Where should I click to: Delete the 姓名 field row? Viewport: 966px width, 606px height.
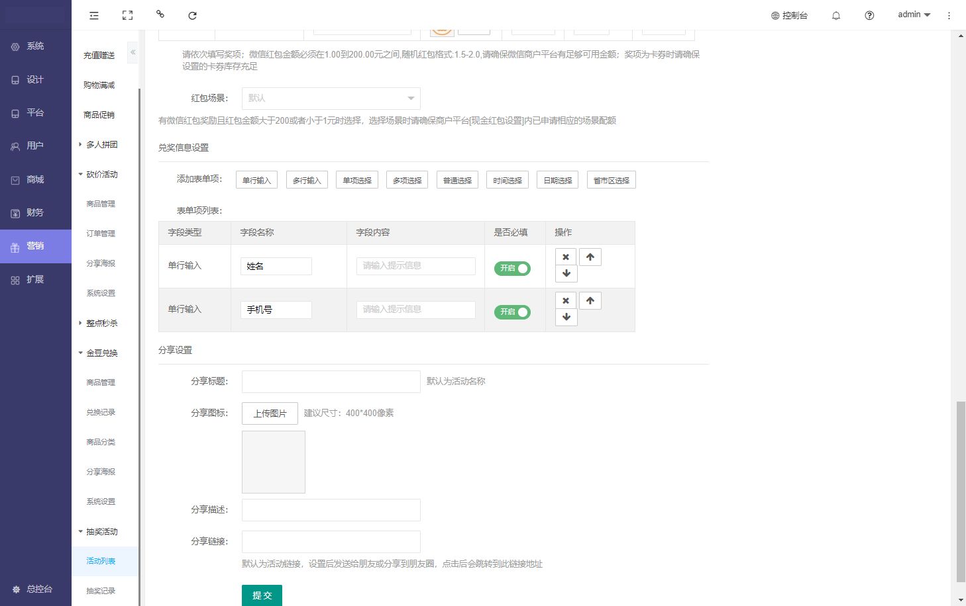click(565, 257)
